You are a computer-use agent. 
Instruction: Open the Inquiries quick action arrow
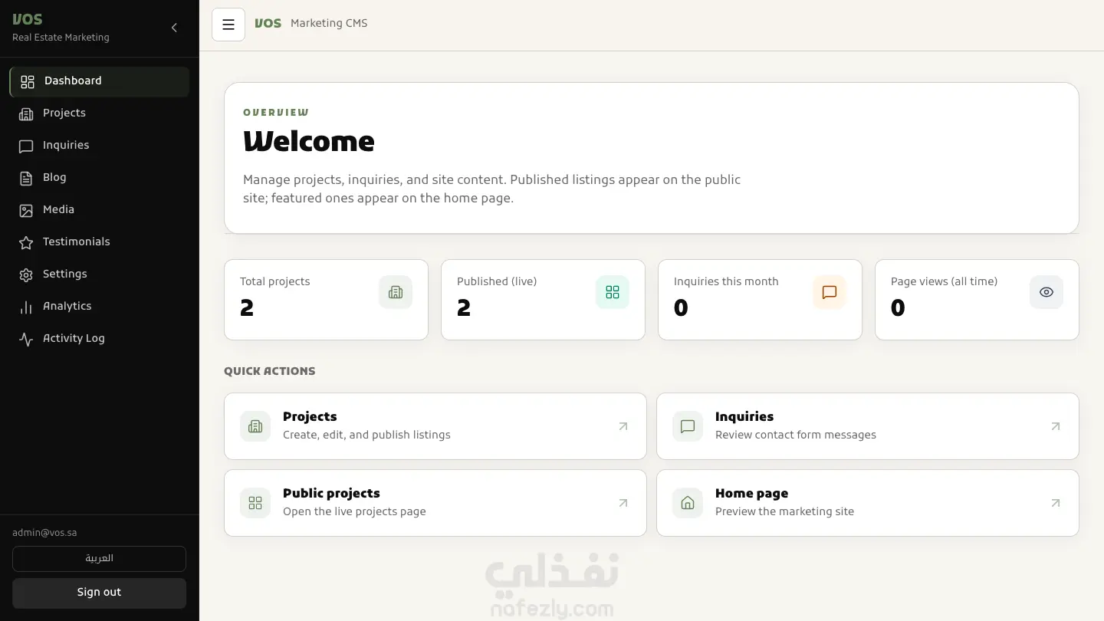(1056, 426)
